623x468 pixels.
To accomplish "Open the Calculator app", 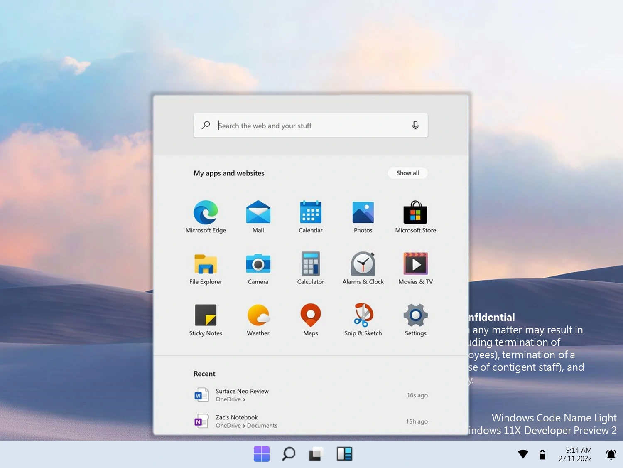I will pyautogui.click(x=311, y=268).
